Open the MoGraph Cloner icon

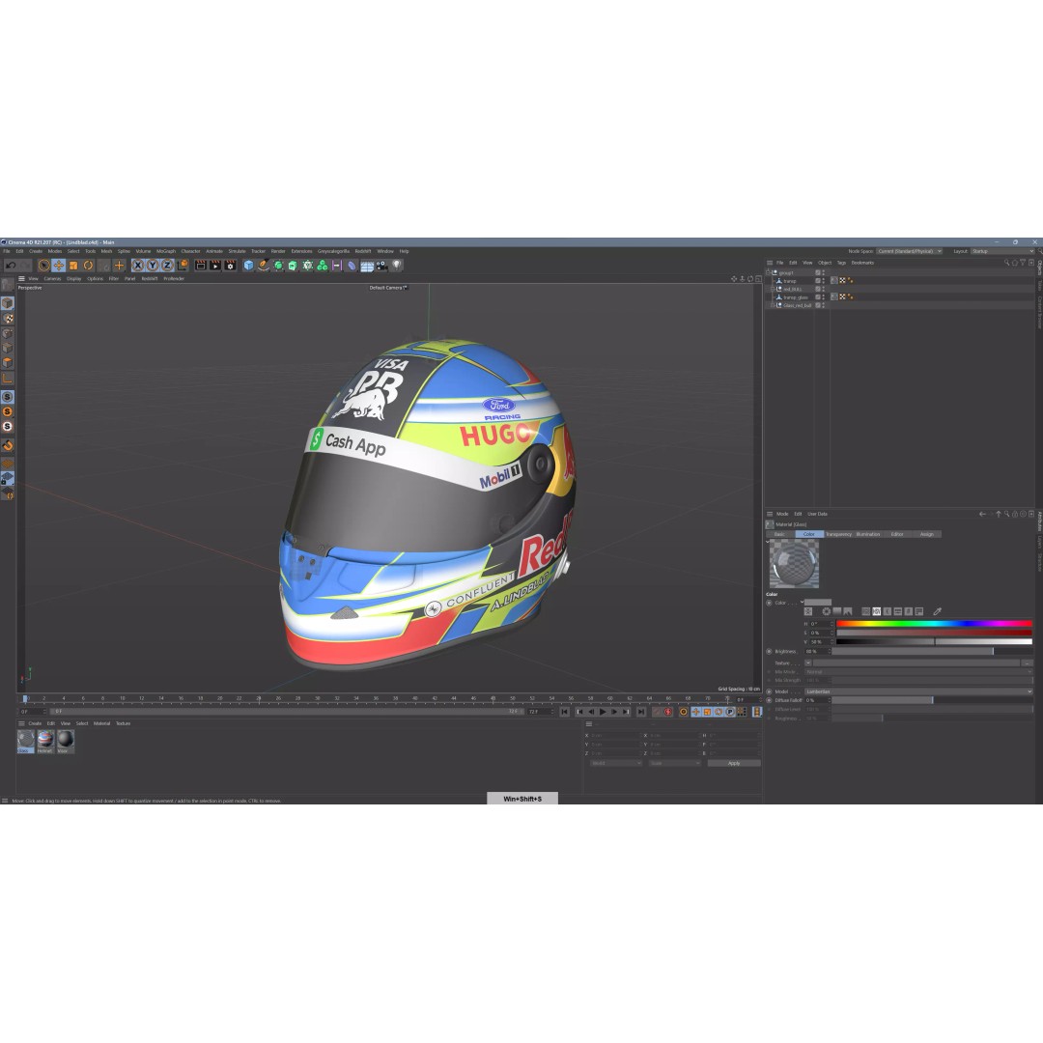point(322,266)
